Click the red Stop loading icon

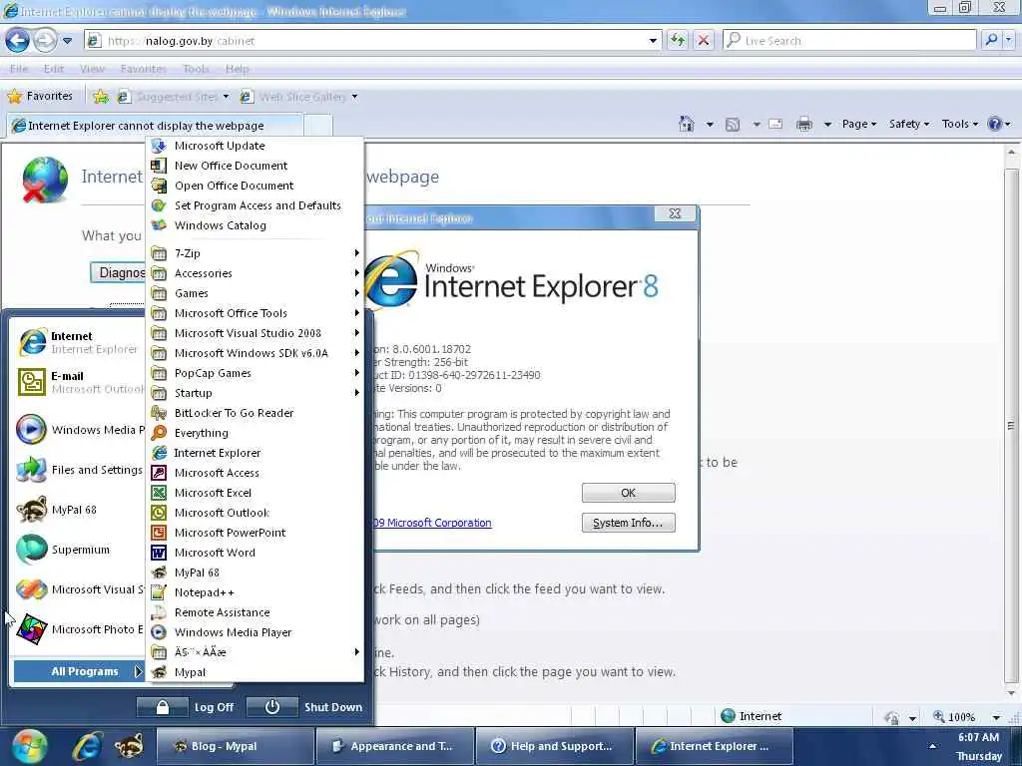(x=704, y=40)
